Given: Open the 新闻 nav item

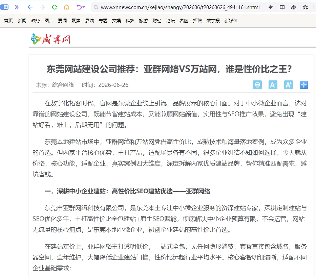Looking at the screenshot, I should tap(22, 21).
